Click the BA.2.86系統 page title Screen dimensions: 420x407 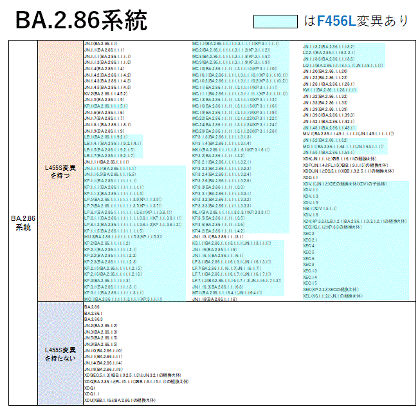click(x=81, y=21)
